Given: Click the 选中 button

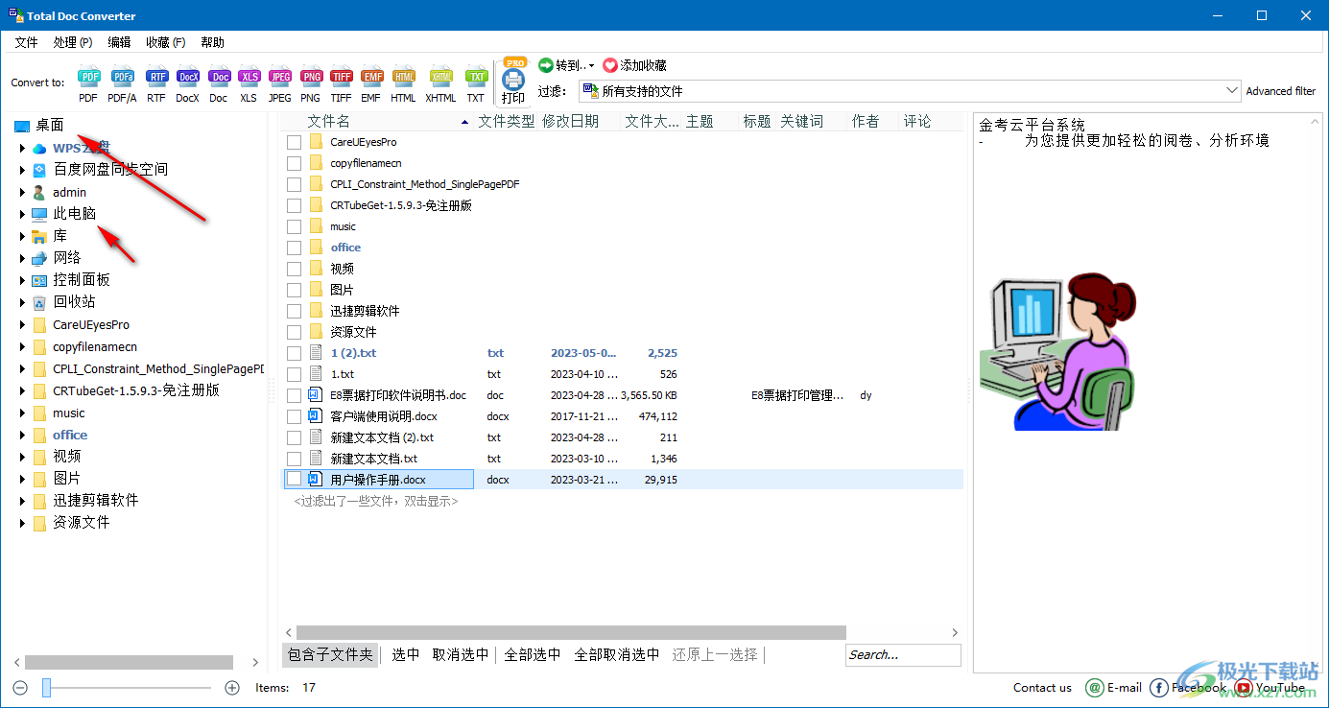Looking at the screenshot, I should [x=406, y=654].
